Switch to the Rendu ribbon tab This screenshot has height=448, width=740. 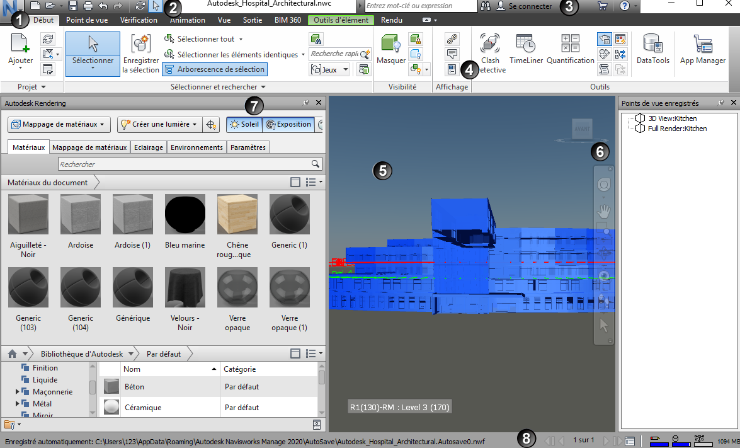pyautogui.click(x=392, y=20)
